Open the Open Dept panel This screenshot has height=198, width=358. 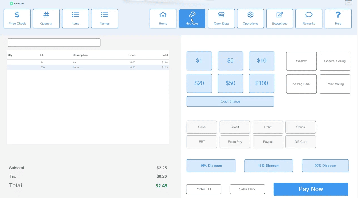221,18
